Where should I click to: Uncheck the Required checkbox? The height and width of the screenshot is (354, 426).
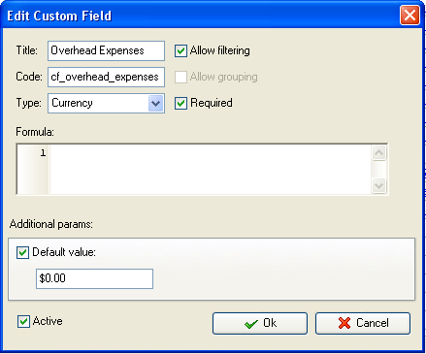pos(180,103)
